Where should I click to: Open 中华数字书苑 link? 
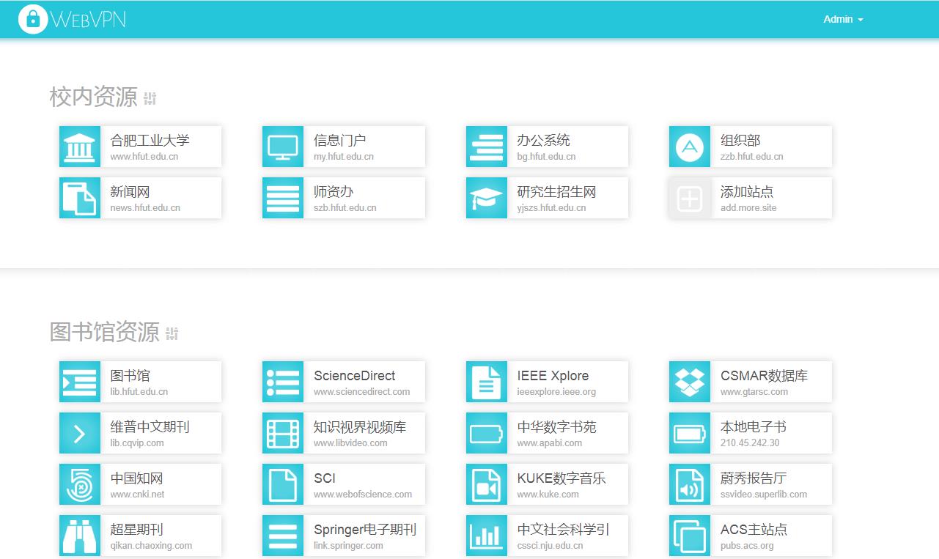[x=556, y=426]
